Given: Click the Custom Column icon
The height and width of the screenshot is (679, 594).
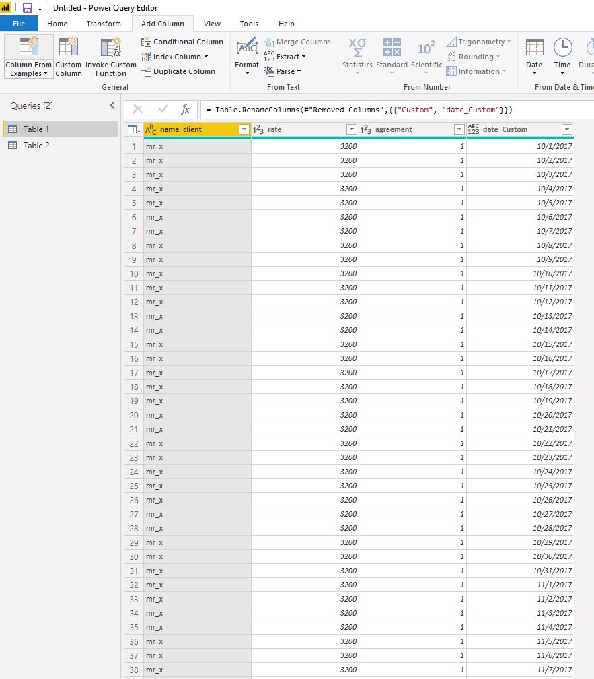Looking at the screenshot, I should tap(69, 46).
